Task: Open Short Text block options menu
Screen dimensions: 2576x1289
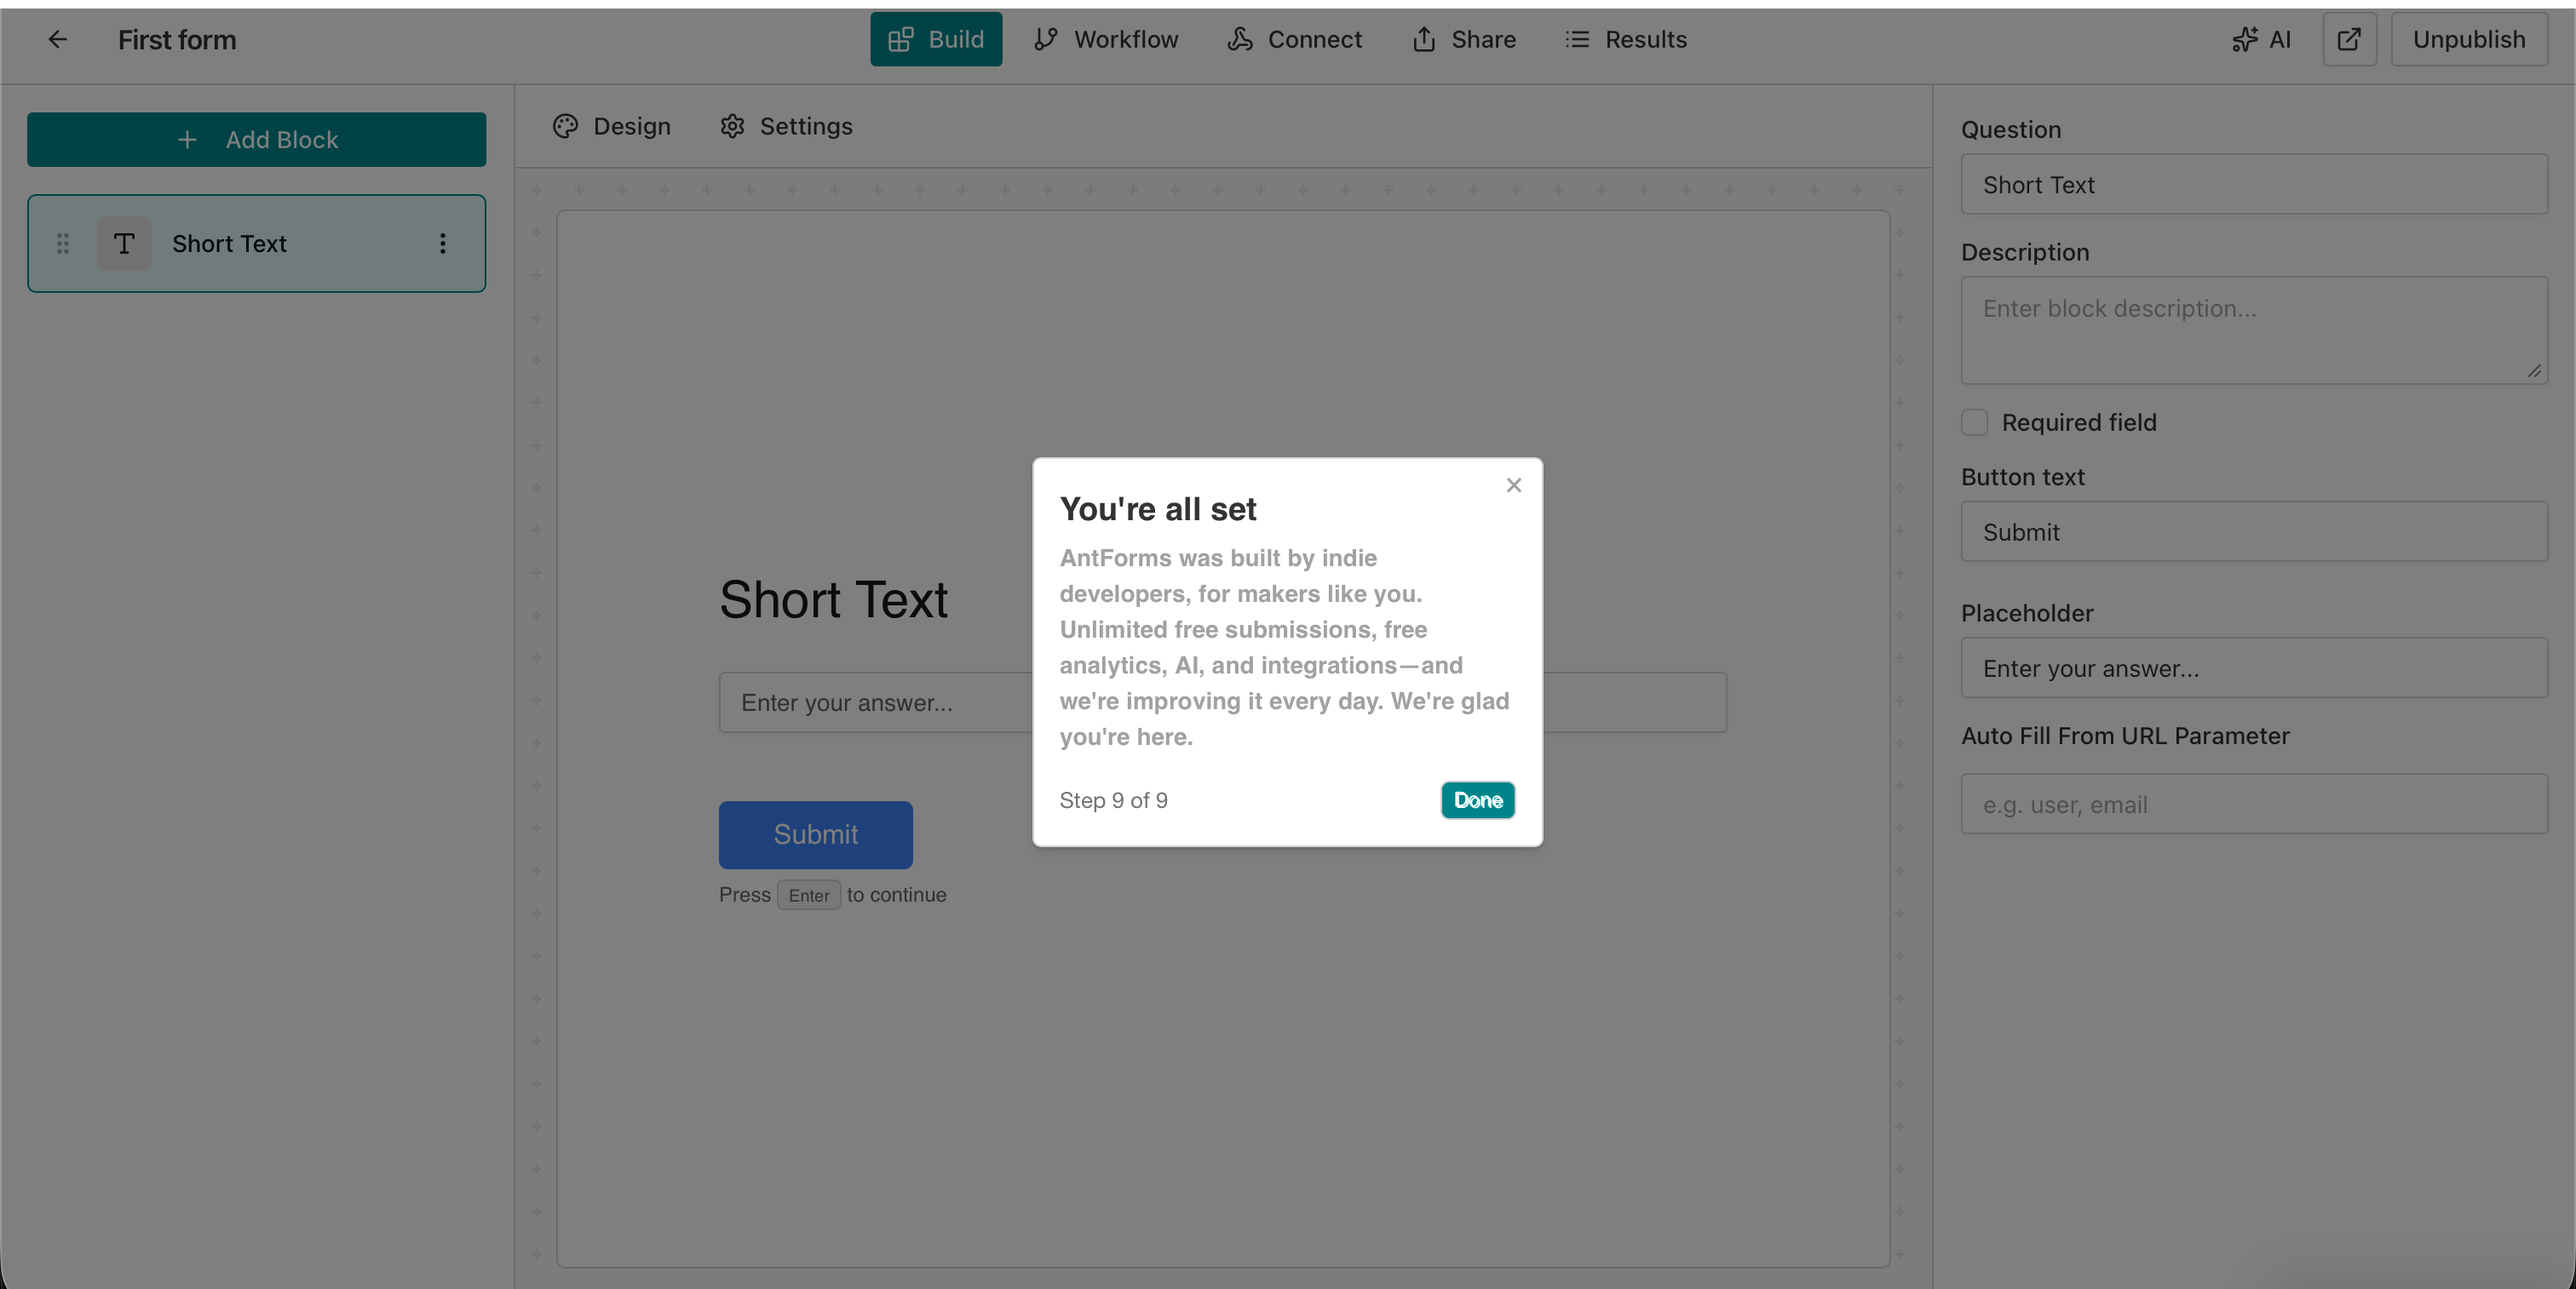Action: (443, 243)
